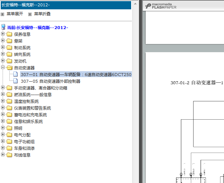
Task: Click the 307—05 document page icon
Action: 16,81
